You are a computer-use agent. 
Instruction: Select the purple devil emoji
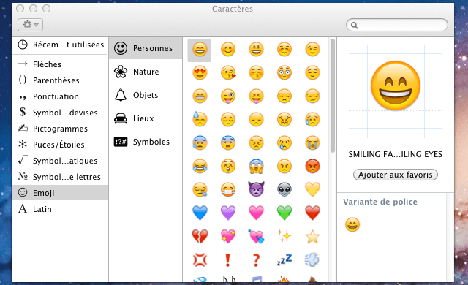pos(256,189)
